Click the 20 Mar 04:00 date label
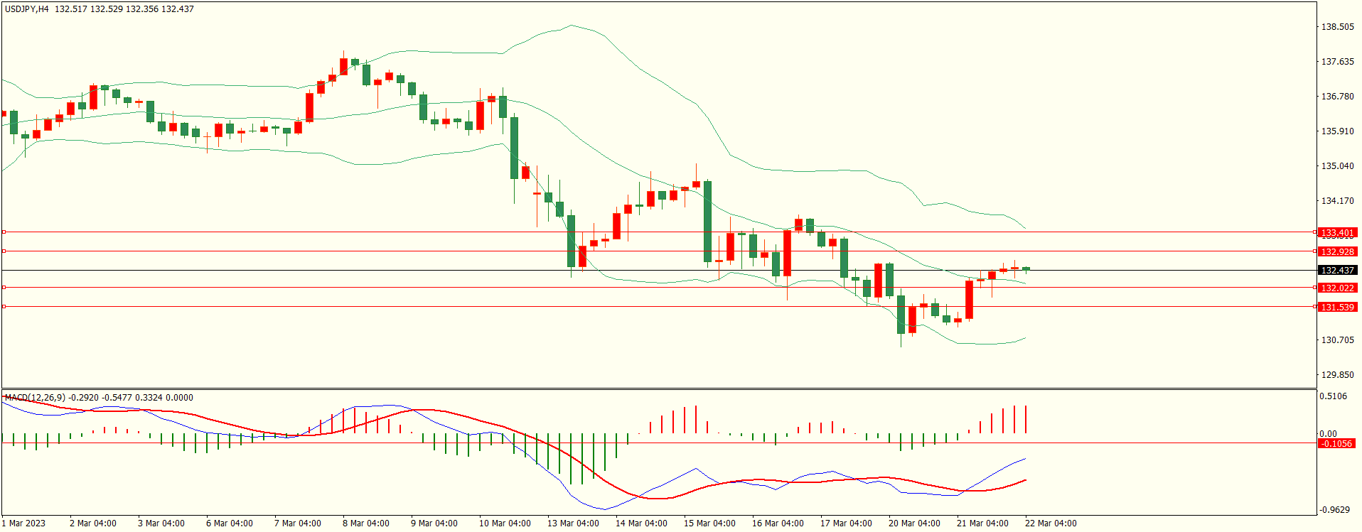 [914, 523]
